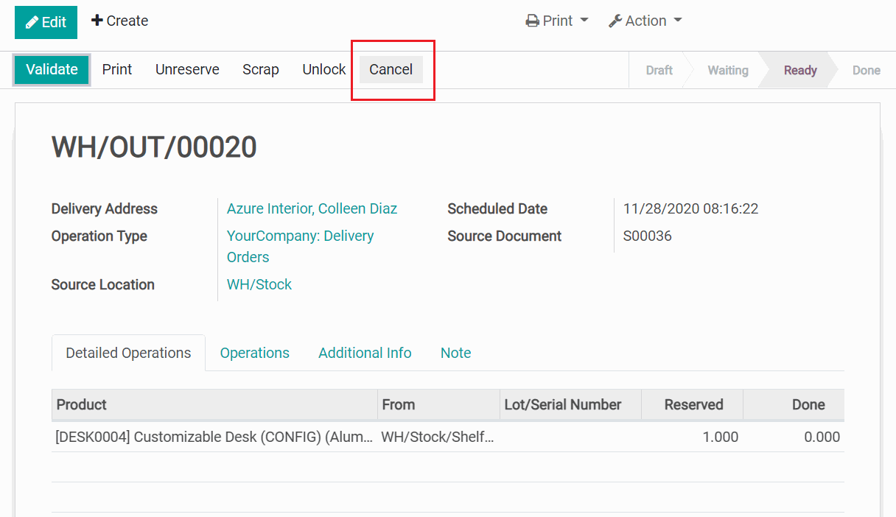Open the Print dropdown menu
Screen dimensions: 896x517
557,21
